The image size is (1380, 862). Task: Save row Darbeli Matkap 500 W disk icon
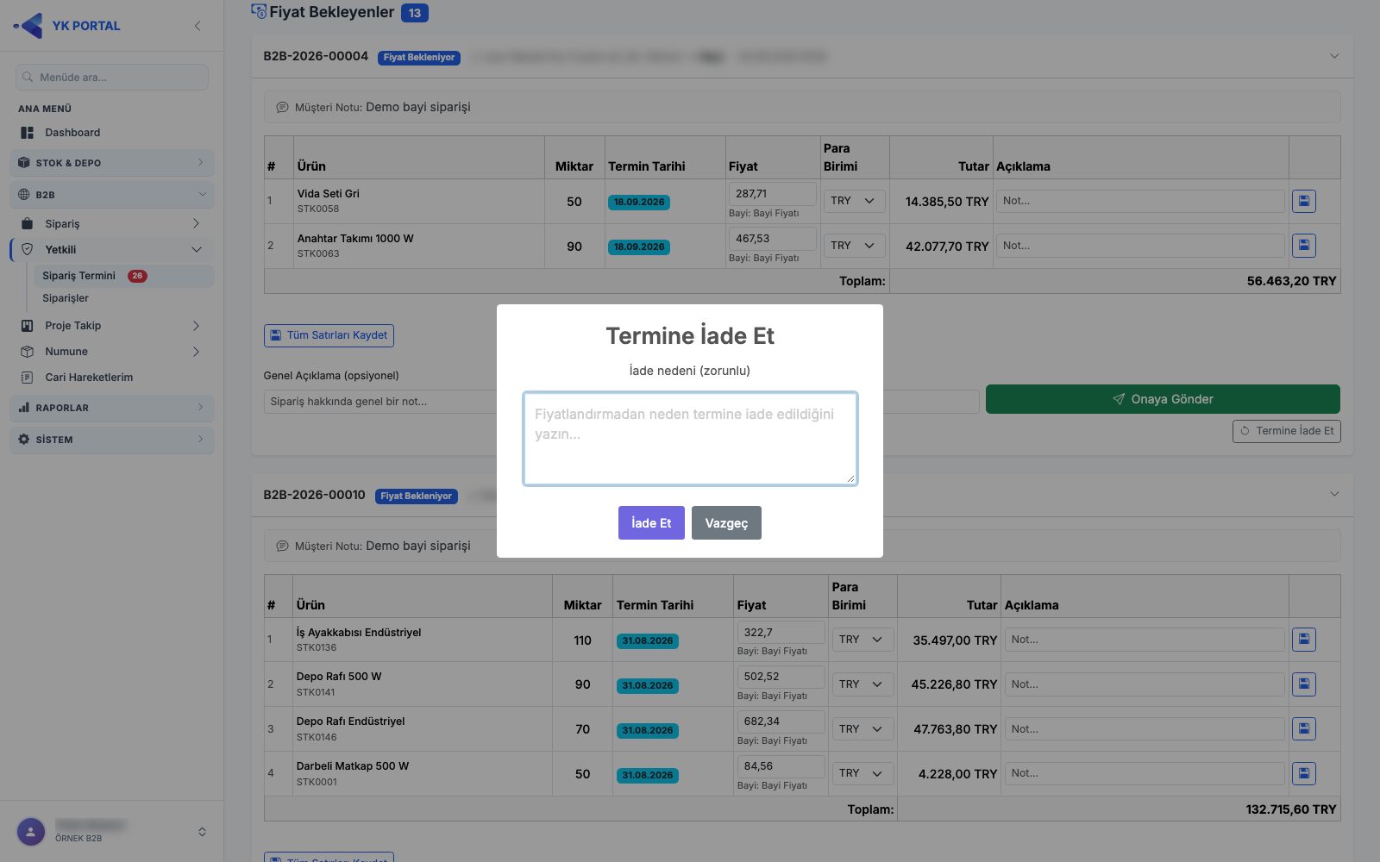pos(1304,773)
